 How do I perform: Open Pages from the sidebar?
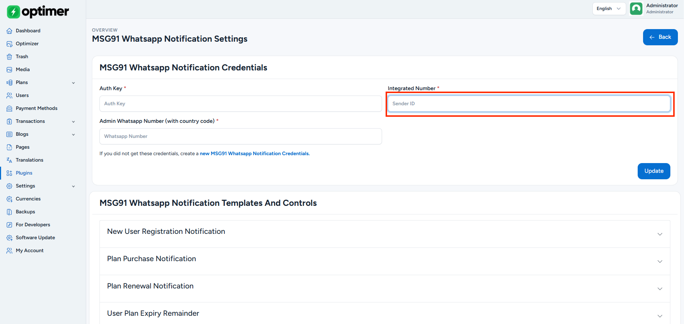[23, 147]
